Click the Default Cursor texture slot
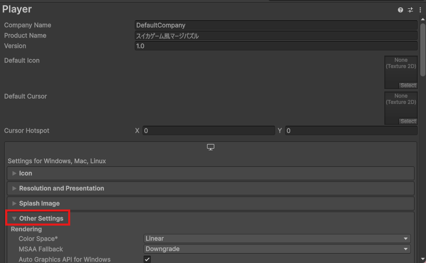 (x=401, y=108)
